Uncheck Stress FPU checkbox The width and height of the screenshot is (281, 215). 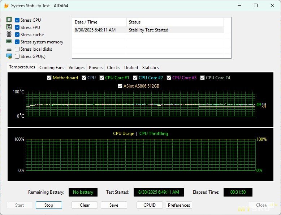(x=17, y=27)
